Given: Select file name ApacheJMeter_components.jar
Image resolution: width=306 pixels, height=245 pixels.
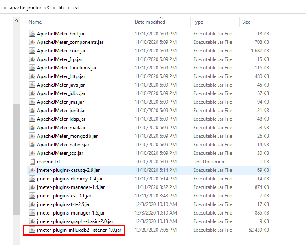Looking at the screenshot, I should point(70,42).
